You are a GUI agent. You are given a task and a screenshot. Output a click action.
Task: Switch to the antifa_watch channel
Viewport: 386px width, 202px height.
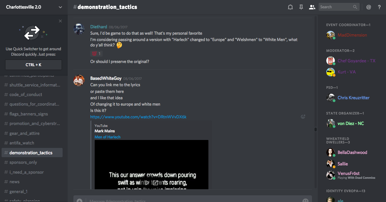click(x=22, y=143)
